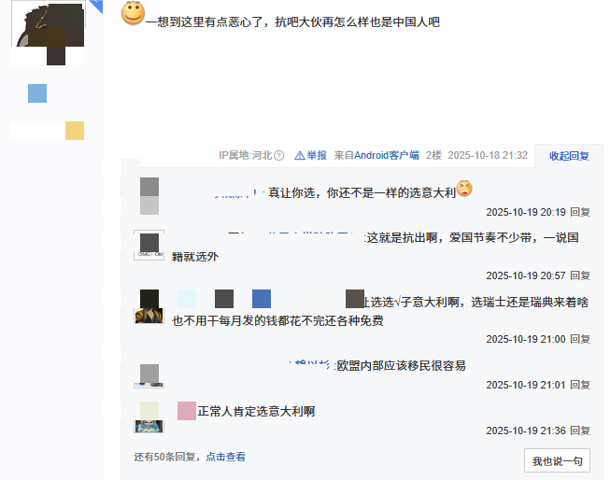Open the Android客户端 link
611x480 pixels.
tap(387, 155)
